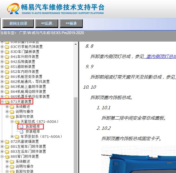
Task: Click the 872风窗玻璃装置 folder icon
Action: click(7, 142)
